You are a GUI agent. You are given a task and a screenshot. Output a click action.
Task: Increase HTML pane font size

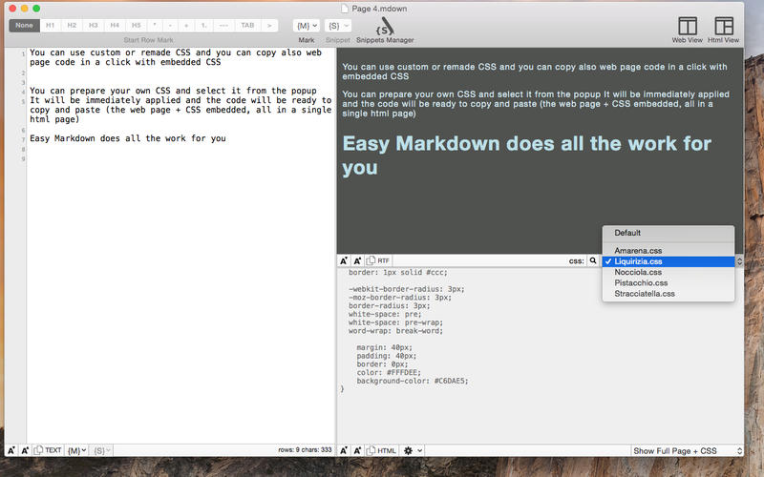pyautogui.click(x=357, y=450)
